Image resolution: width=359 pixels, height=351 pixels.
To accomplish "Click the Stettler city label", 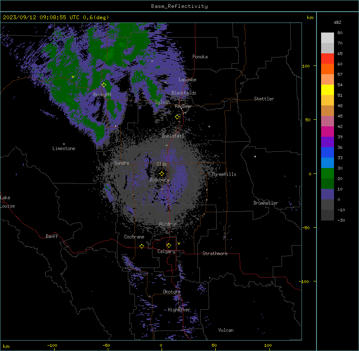I will [x=264, y=99].
